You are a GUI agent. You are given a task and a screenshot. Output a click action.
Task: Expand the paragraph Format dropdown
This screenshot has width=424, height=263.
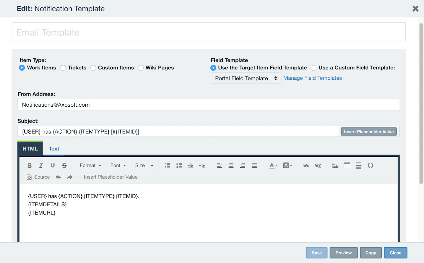point(90,165)
